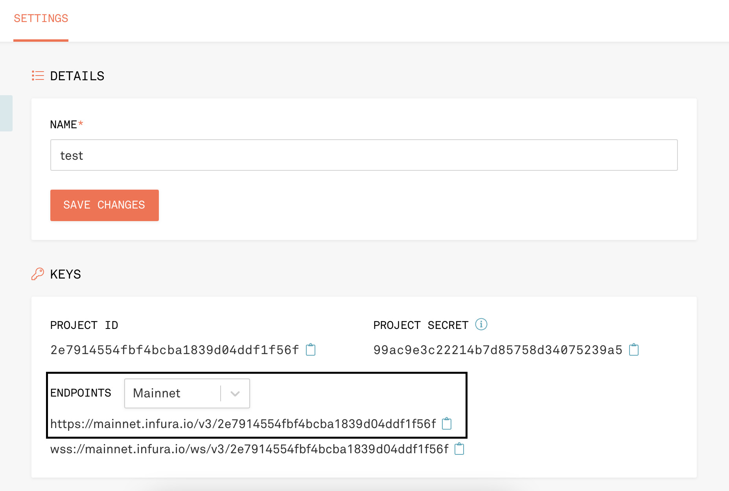Screen dimensions: 729x491
Task: Click the HTTPS mainnet endpoint URL text
Action: pyautogui.click(x=243, y=424)
